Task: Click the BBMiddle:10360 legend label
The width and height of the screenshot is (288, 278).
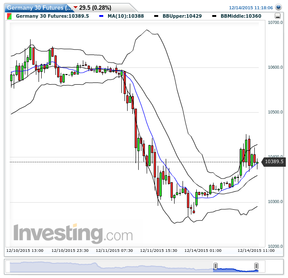Action: 241,16
